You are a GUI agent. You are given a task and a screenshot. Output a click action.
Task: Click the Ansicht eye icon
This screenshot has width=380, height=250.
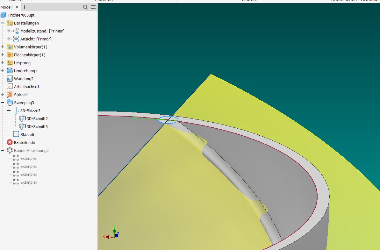pos(16,39)
